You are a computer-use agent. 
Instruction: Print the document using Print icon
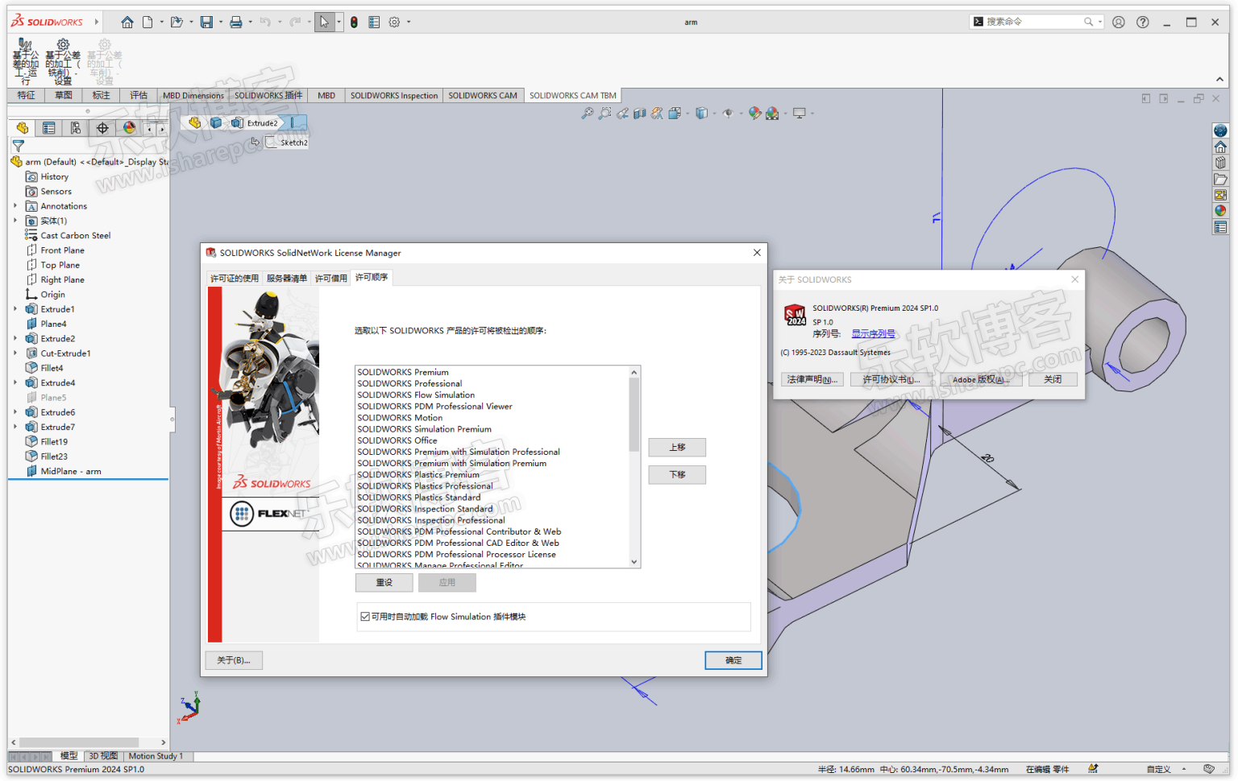click(x=235, y=23)
